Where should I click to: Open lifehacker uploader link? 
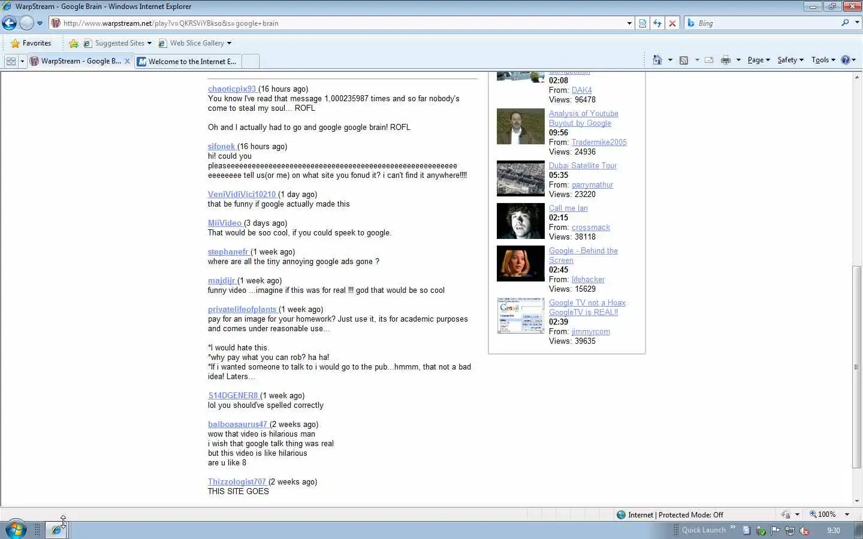[588, 279]
